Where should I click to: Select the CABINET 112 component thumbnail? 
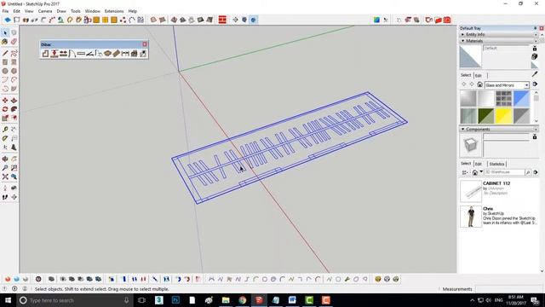(x=471, y=191)
